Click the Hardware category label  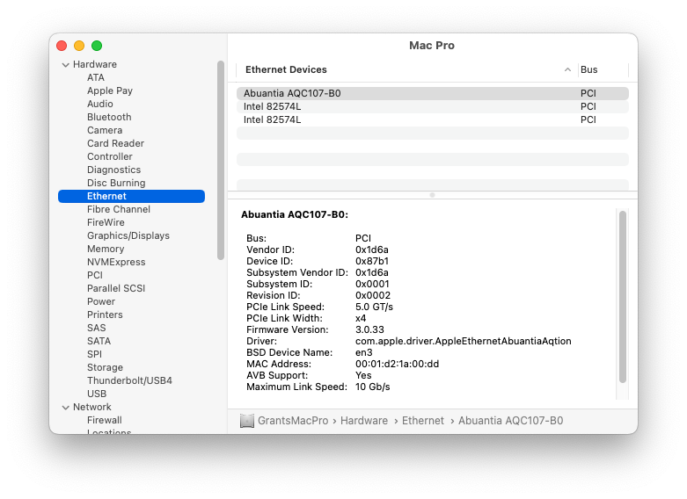[95, 64]
